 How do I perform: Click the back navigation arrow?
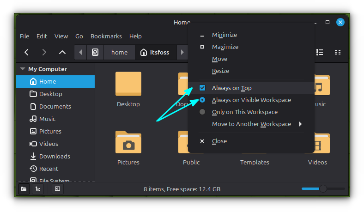pyautogui.click(x=27, y=52)
